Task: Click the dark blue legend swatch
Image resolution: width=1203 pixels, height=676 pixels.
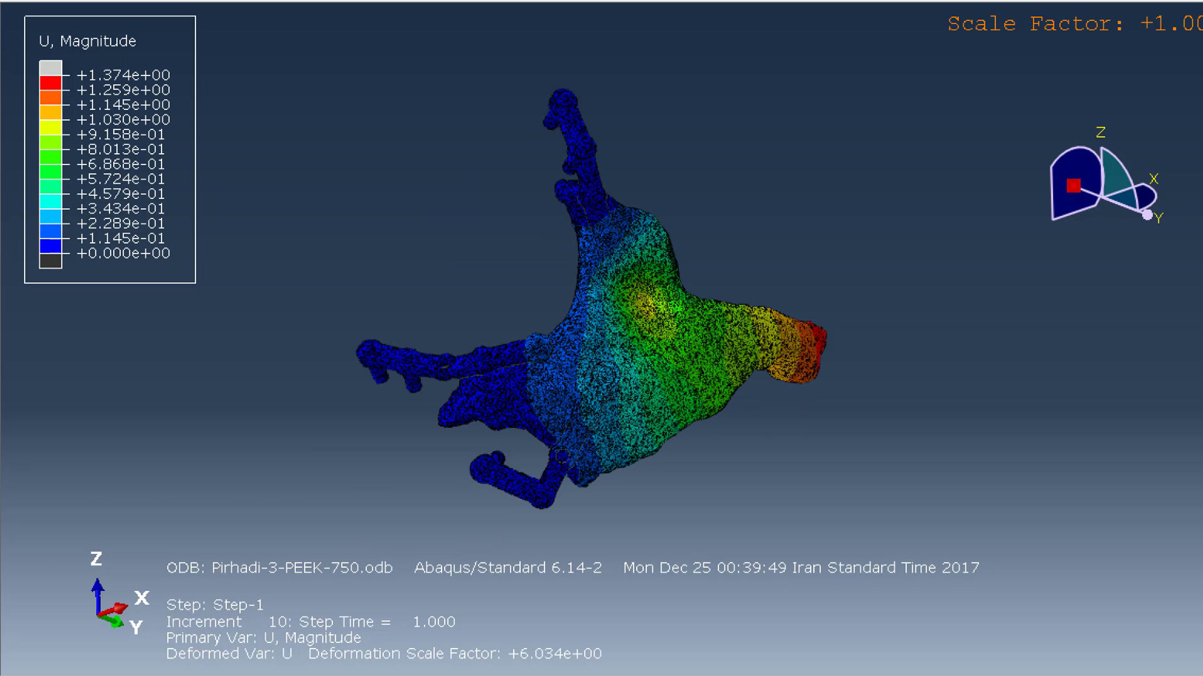Action: (50, 246)
